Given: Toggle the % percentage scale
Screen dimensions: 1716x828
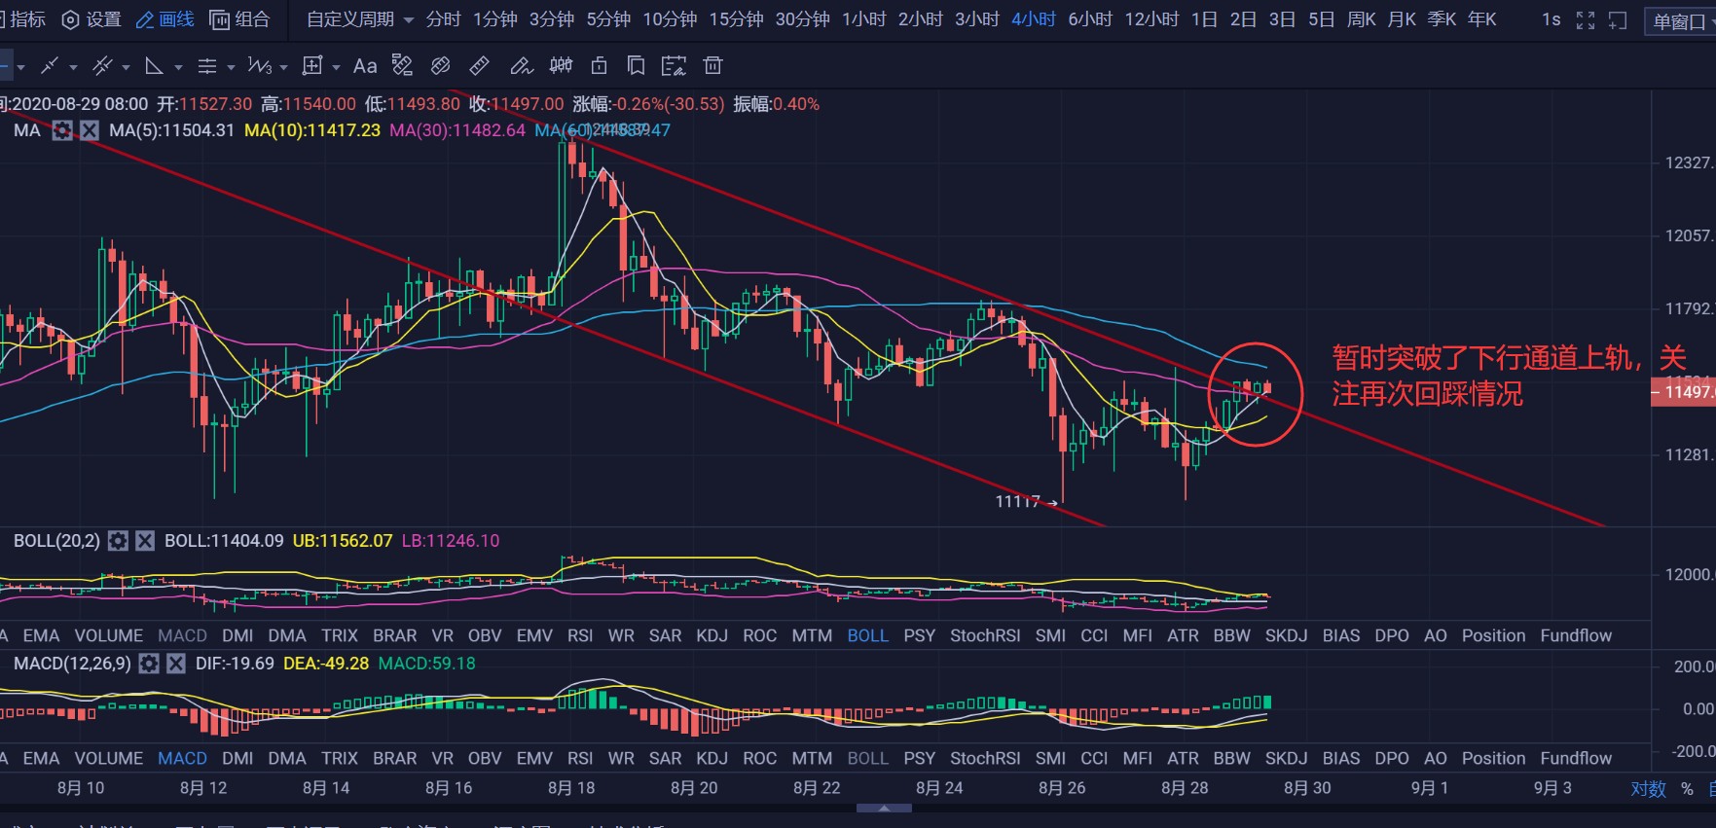Looking at the screenshot, I should pyautogui.click(x=1687, y=789).
